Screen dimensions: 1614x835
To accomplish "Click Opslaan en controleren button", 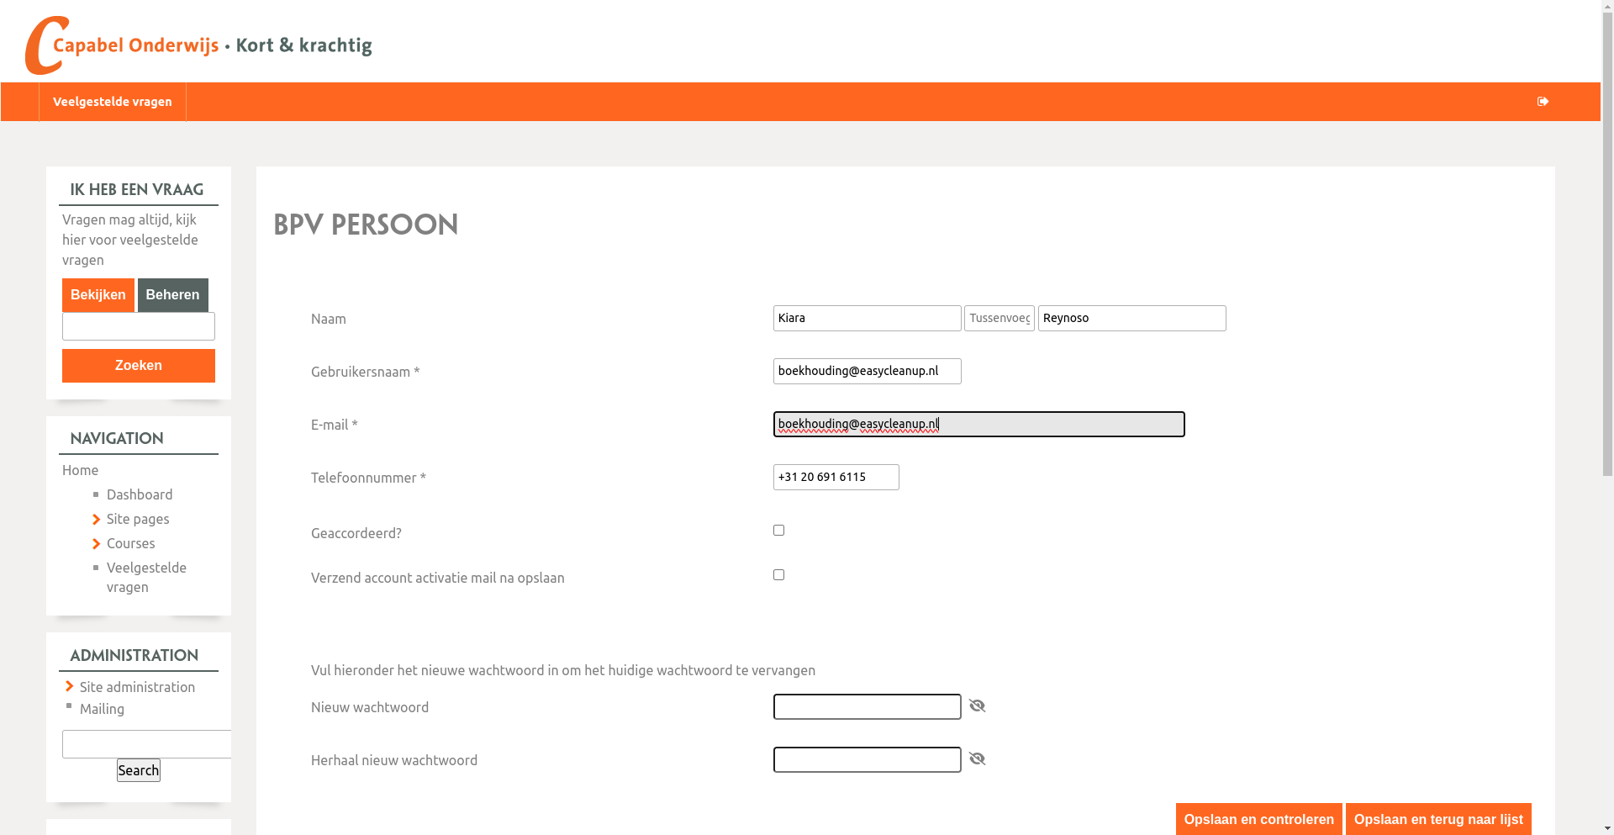I will [1258, 819].
